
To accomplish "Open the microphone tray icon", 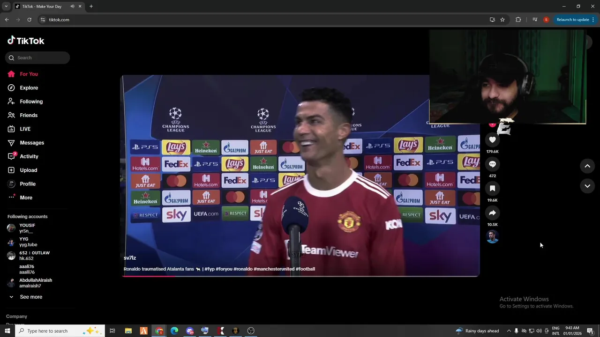I will (x=516, y=331).
